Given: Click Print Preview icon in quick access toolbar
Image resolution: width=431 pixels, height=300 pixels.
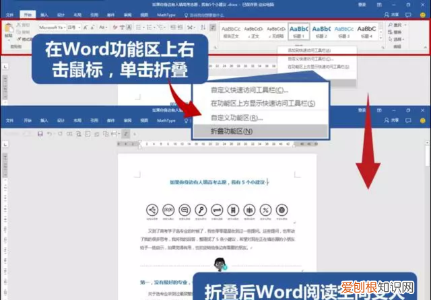Looking at the screenshot, I should [79, 134].
